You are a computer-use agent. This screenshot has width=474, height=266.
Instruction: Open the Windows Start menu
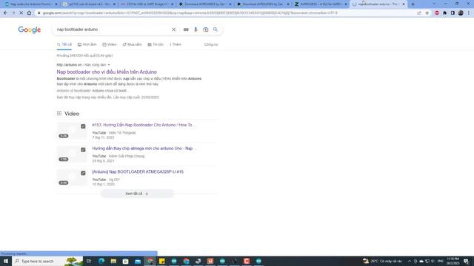coord(6,261)
